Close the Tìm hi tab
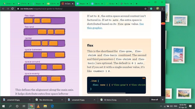Image resolution: width=195 pixels, height=109 pixels. click(131, 4)
